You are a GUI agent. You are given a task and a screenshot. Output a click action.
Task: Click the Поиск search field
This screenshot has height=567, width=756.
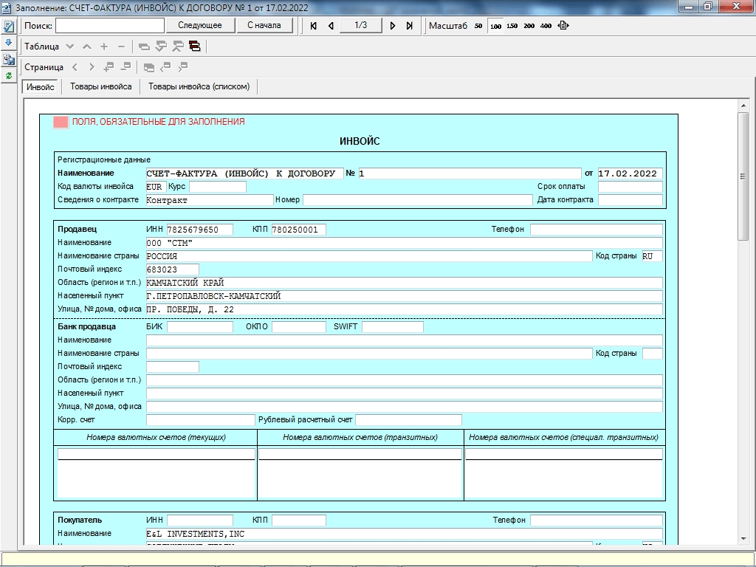(x=110, y=25)
